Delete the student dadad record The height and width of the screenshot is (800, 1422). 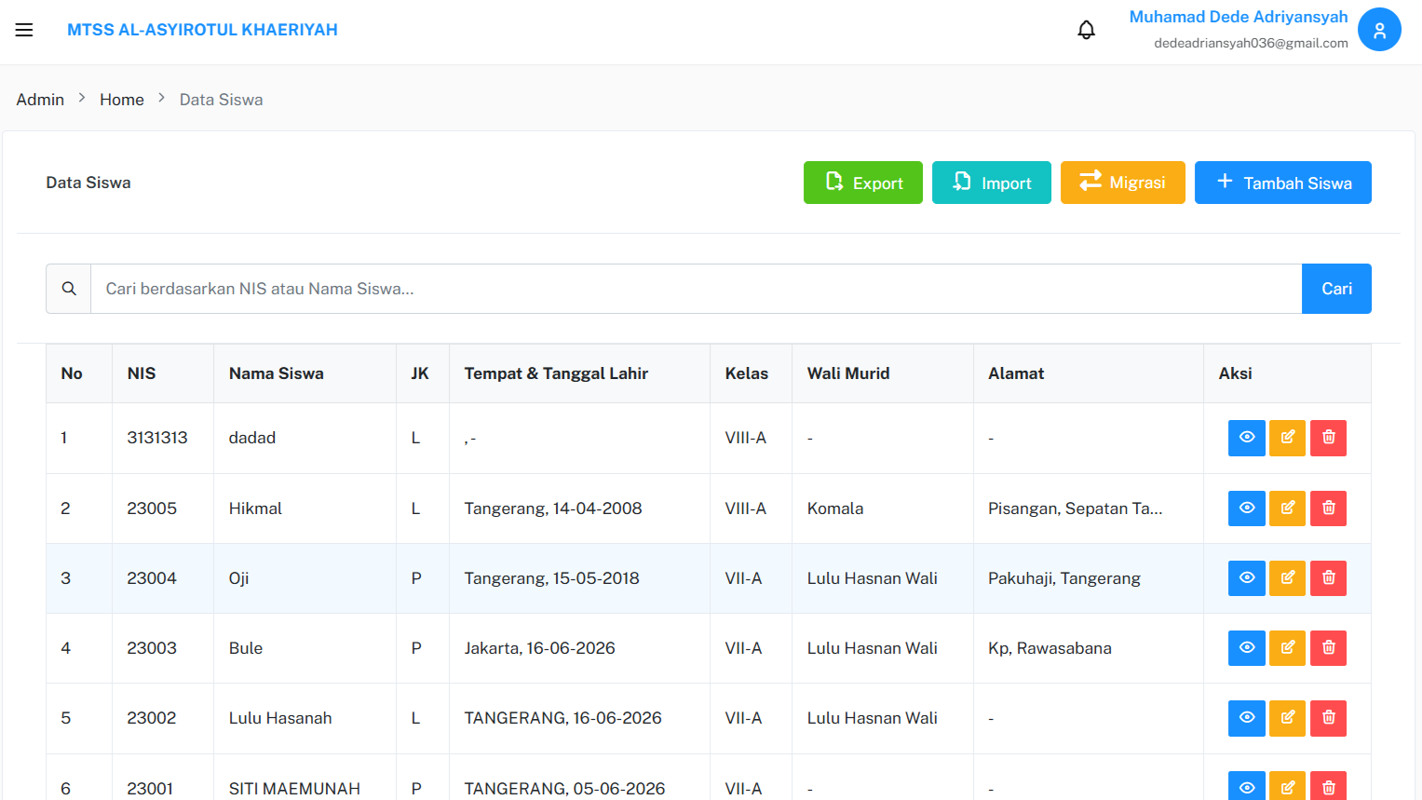(1328, 438)
